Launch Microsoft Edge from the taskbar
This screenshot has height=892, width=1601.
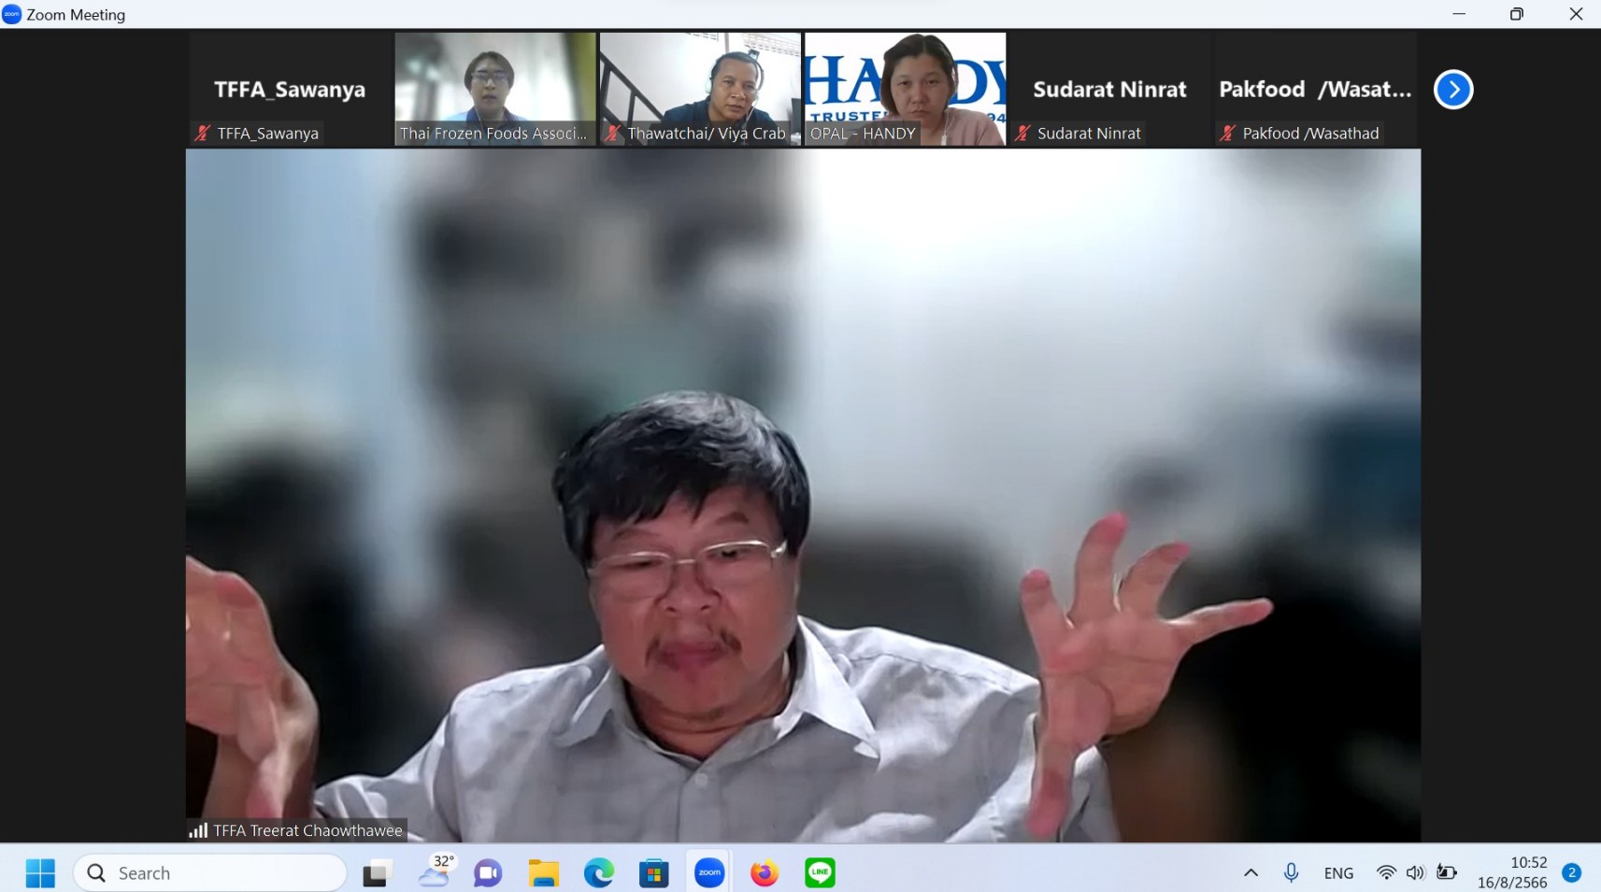coord(598,873)
